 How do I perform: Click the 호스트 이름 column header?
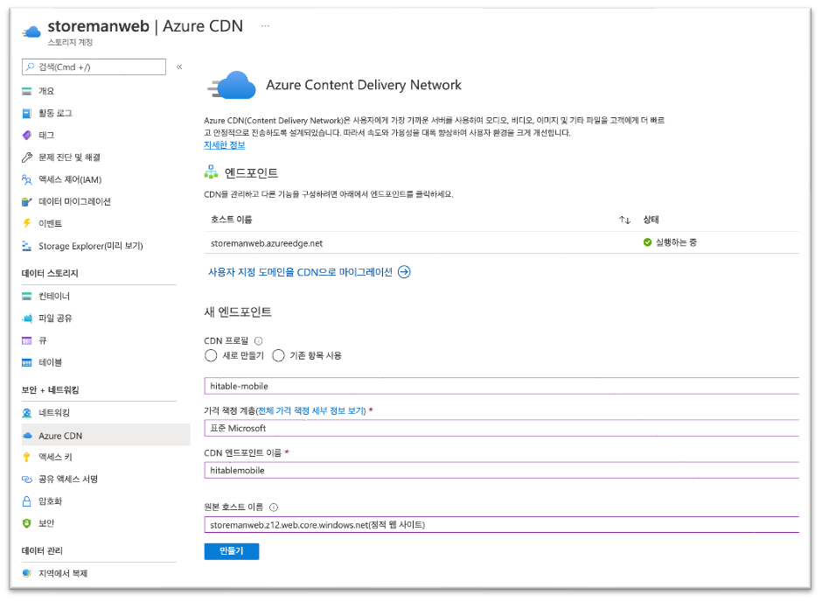(x=231, y=220)
